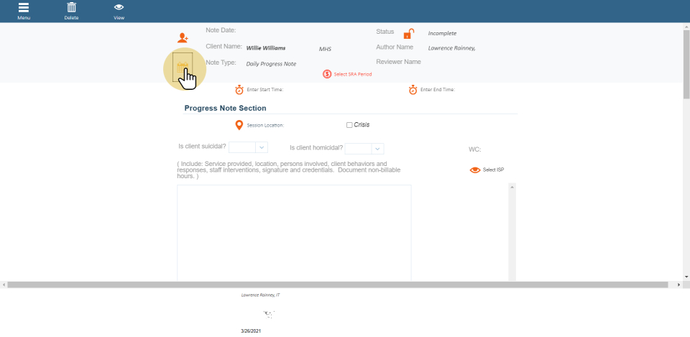Check the Crisis checkbox
The image size is (690, 337).
349,125
